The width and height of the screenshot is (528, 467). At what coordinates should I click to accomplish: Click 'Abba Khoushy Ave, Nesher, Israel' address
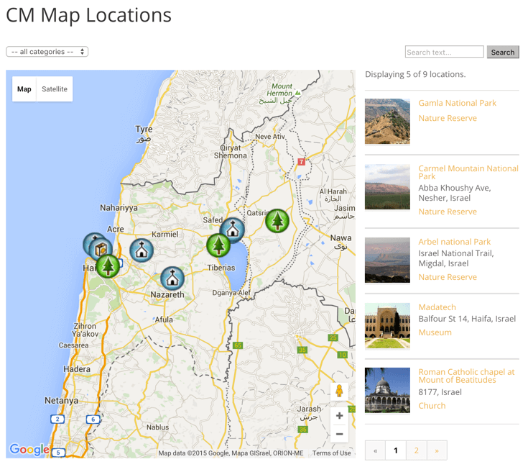[x=455, y=193]
